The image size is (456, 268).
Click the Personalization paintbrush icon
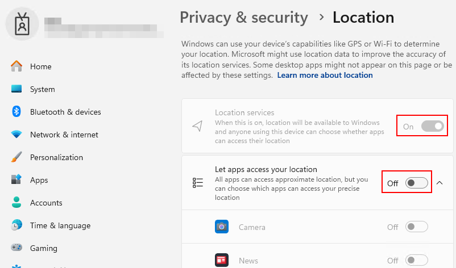point(16,157)
